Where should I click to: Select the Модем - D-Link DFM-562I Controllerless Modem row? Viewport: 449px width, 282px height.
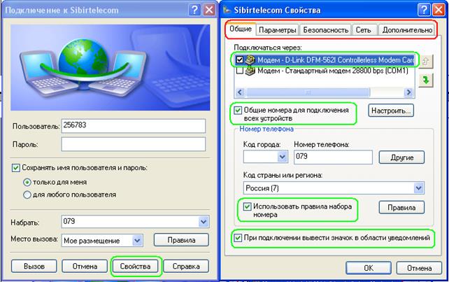[325, 60]
